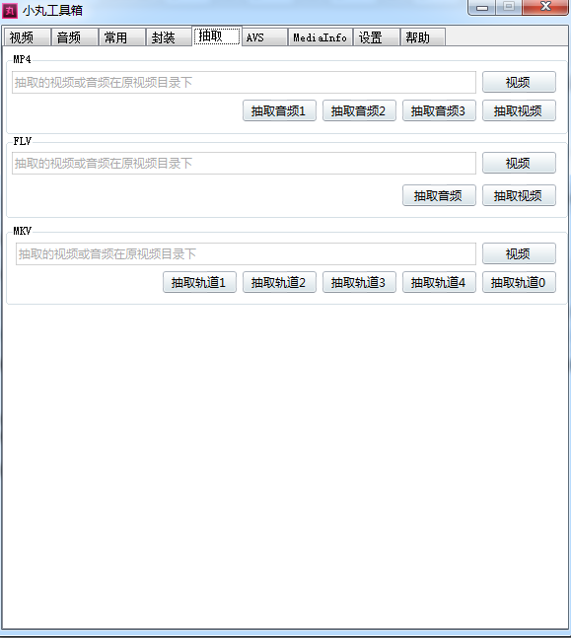Select the 常用 tab
This screenshot has height=638, width=571.
tap(122, 37)
